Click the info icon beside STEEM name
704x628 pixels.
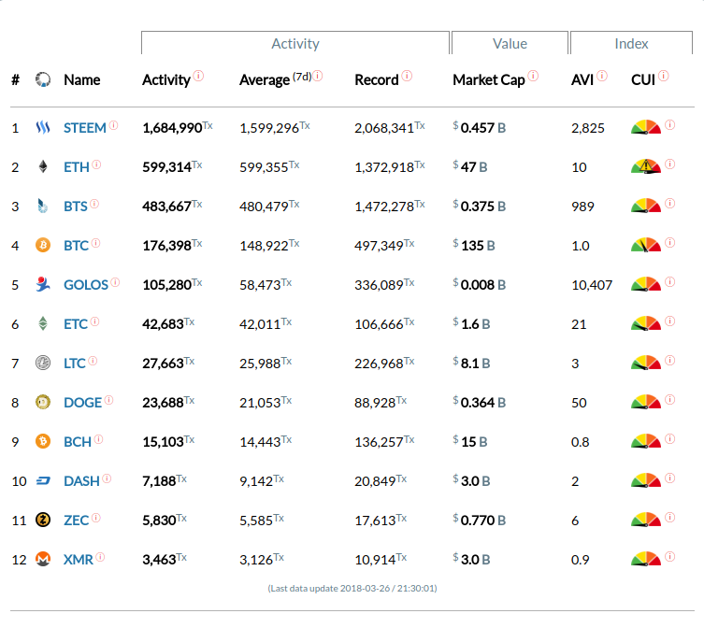coord(113,125)
